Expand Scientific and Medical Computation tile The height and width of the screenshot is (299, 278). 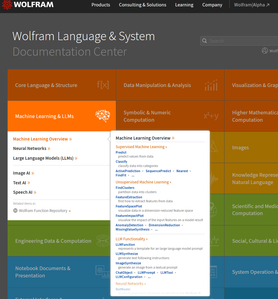[251, 210]
